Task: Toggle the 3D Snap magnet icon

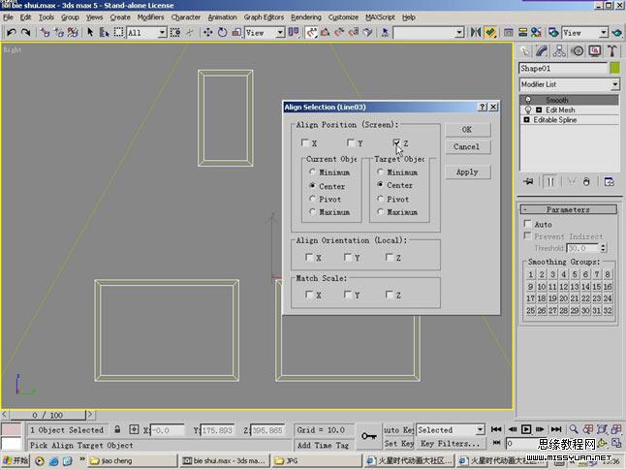Action: pyautogui.click(x=311, y=32)
